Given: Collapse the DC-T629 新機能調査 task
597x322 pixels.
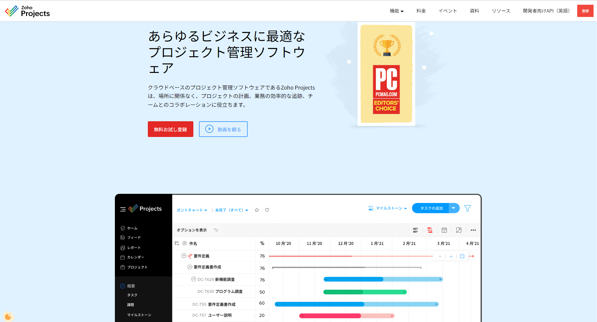Looking at the screenshot, I should click(194, 279).
